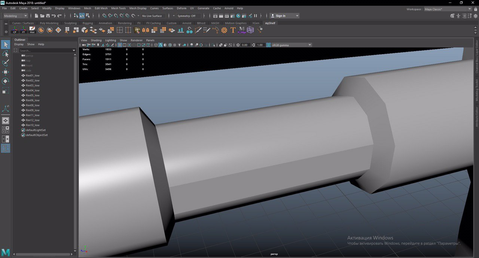Toggle the viewport grid display button
The width and height of the screenshot is (479, 258).
click(x=120, y=45)
